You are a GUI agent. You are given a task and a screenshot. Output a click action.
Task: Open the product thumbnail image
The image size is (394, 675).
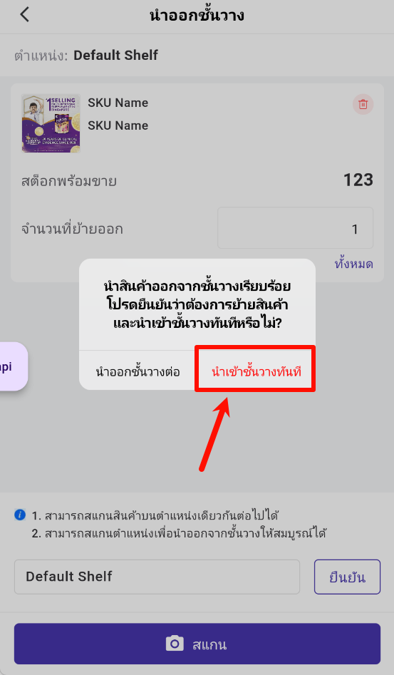51,123
